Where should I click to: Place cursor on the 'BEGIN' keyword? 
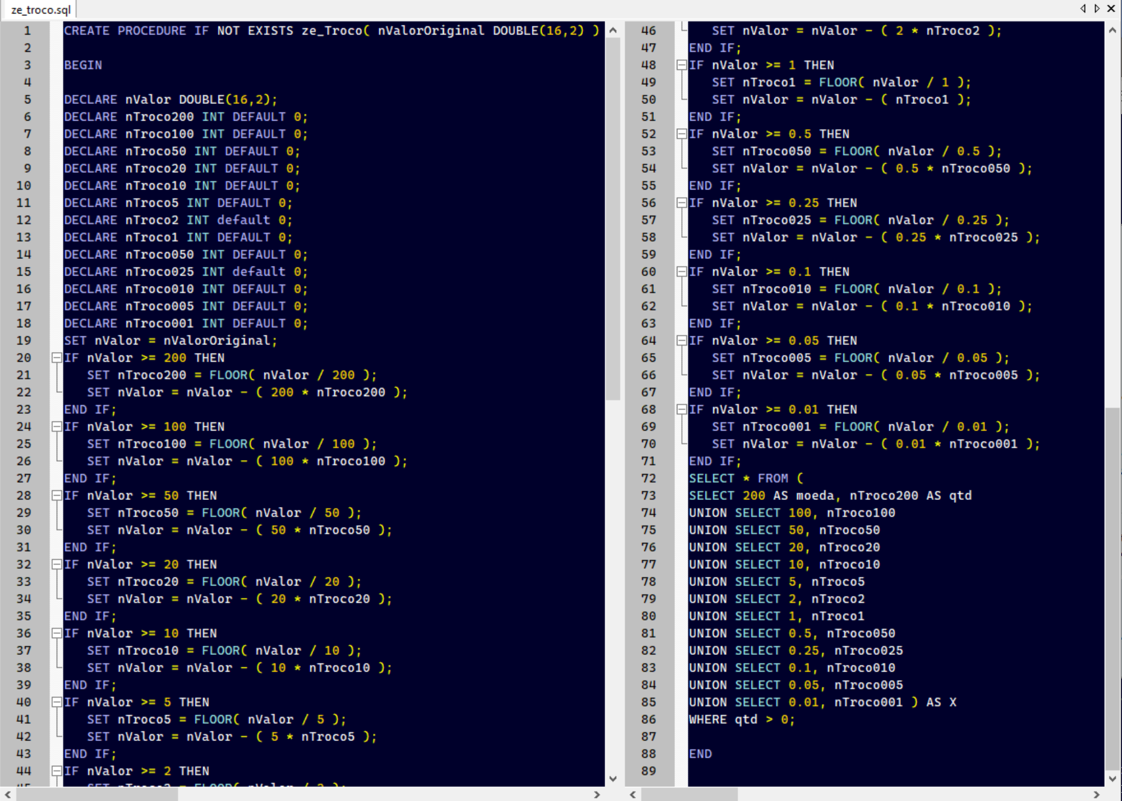tap(83, 65)
